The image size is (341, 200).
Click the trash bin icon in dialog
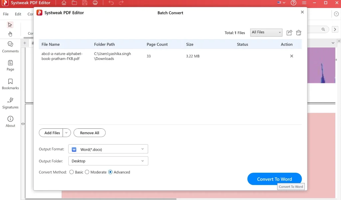299,33
